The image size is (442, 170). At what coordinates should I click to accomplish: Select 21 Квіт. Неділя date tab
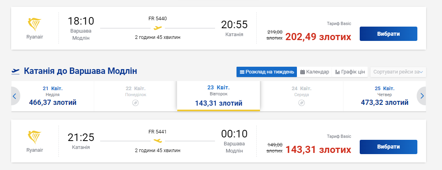[53, 96]
